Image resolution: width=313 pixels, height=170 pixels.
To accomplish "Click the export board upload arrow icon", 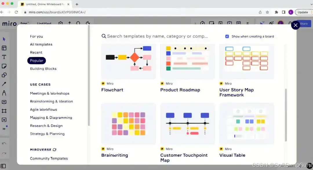I will (x=70, y=23).
